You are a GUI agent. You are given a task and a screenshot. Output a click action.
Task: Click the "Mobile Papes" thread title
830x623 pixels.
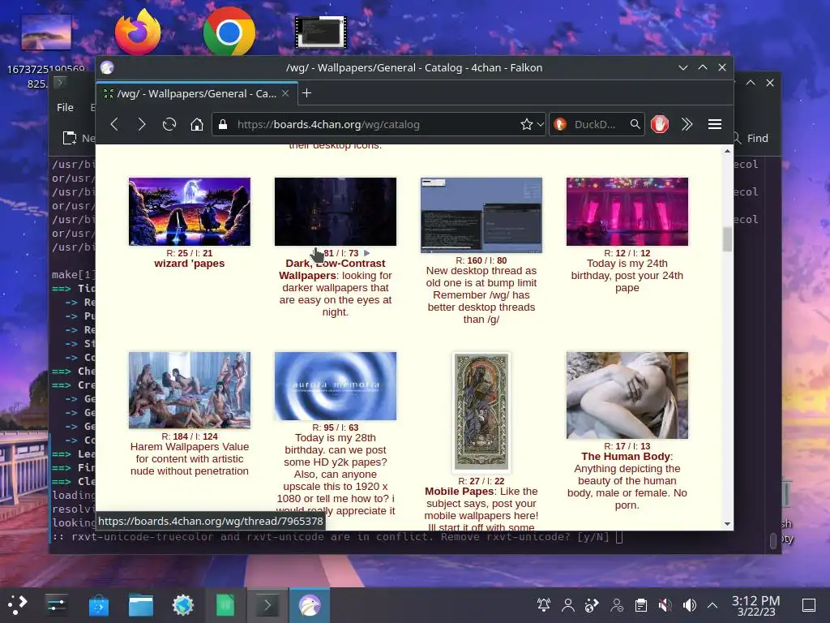[x=460, y=491]
